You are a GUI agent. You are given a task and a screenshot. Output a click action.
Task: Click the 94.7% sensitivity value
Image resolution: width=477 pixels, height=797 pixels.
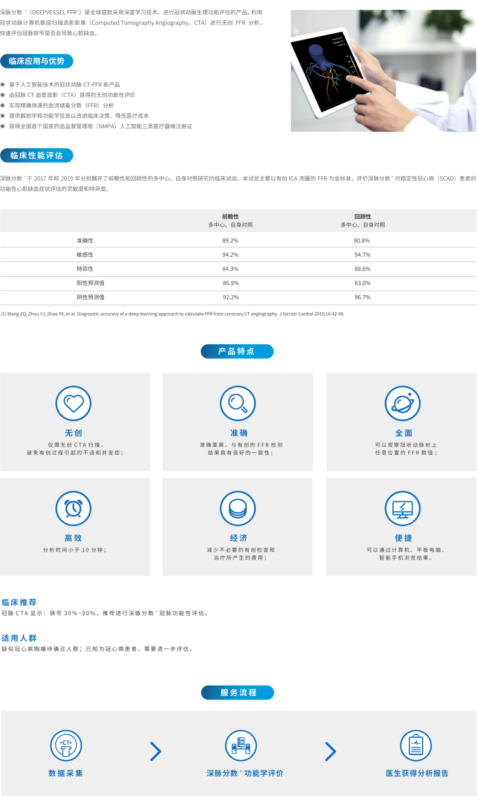tap(363, 254)
